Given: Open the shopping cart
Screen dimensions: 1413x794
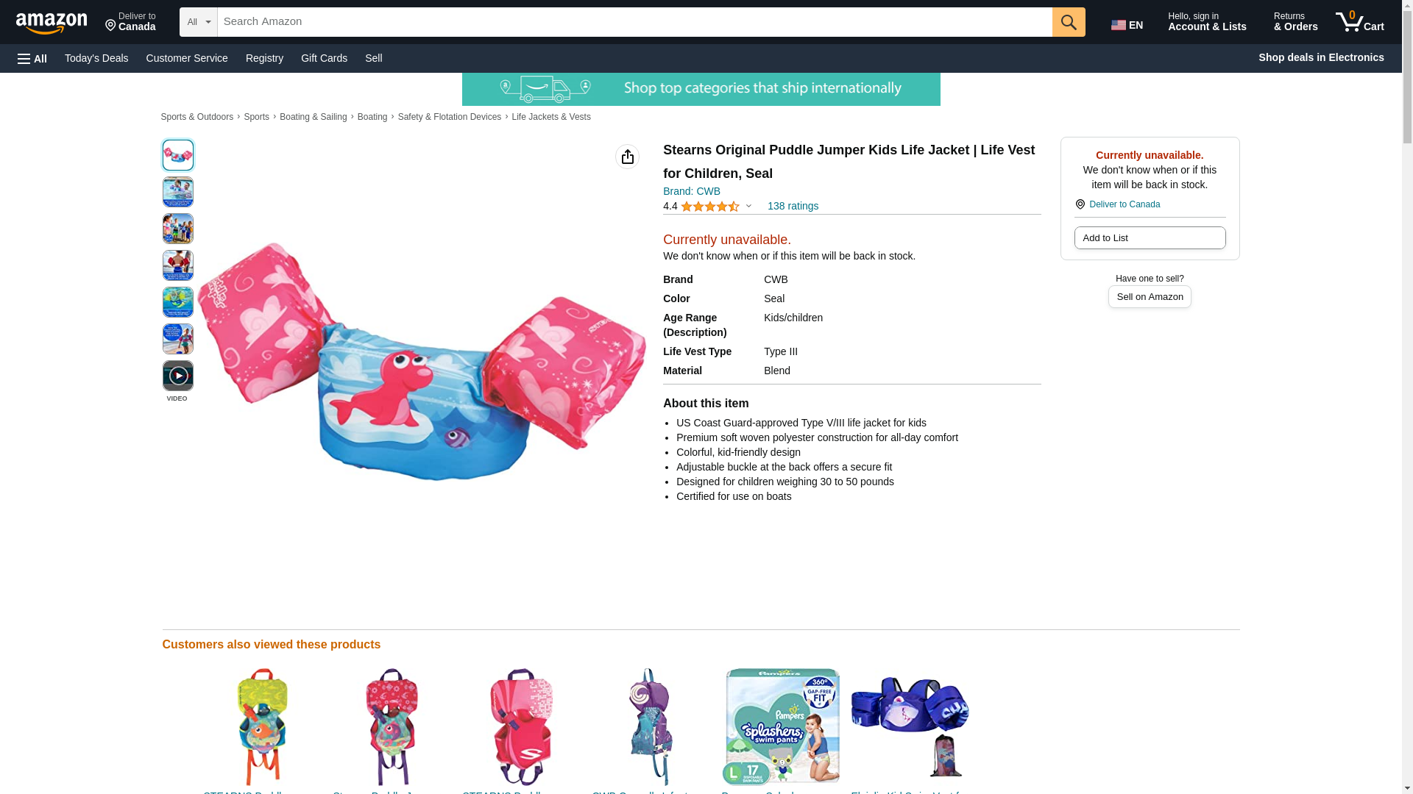Looking at the screenshot, I should [x=1359, y=22].
